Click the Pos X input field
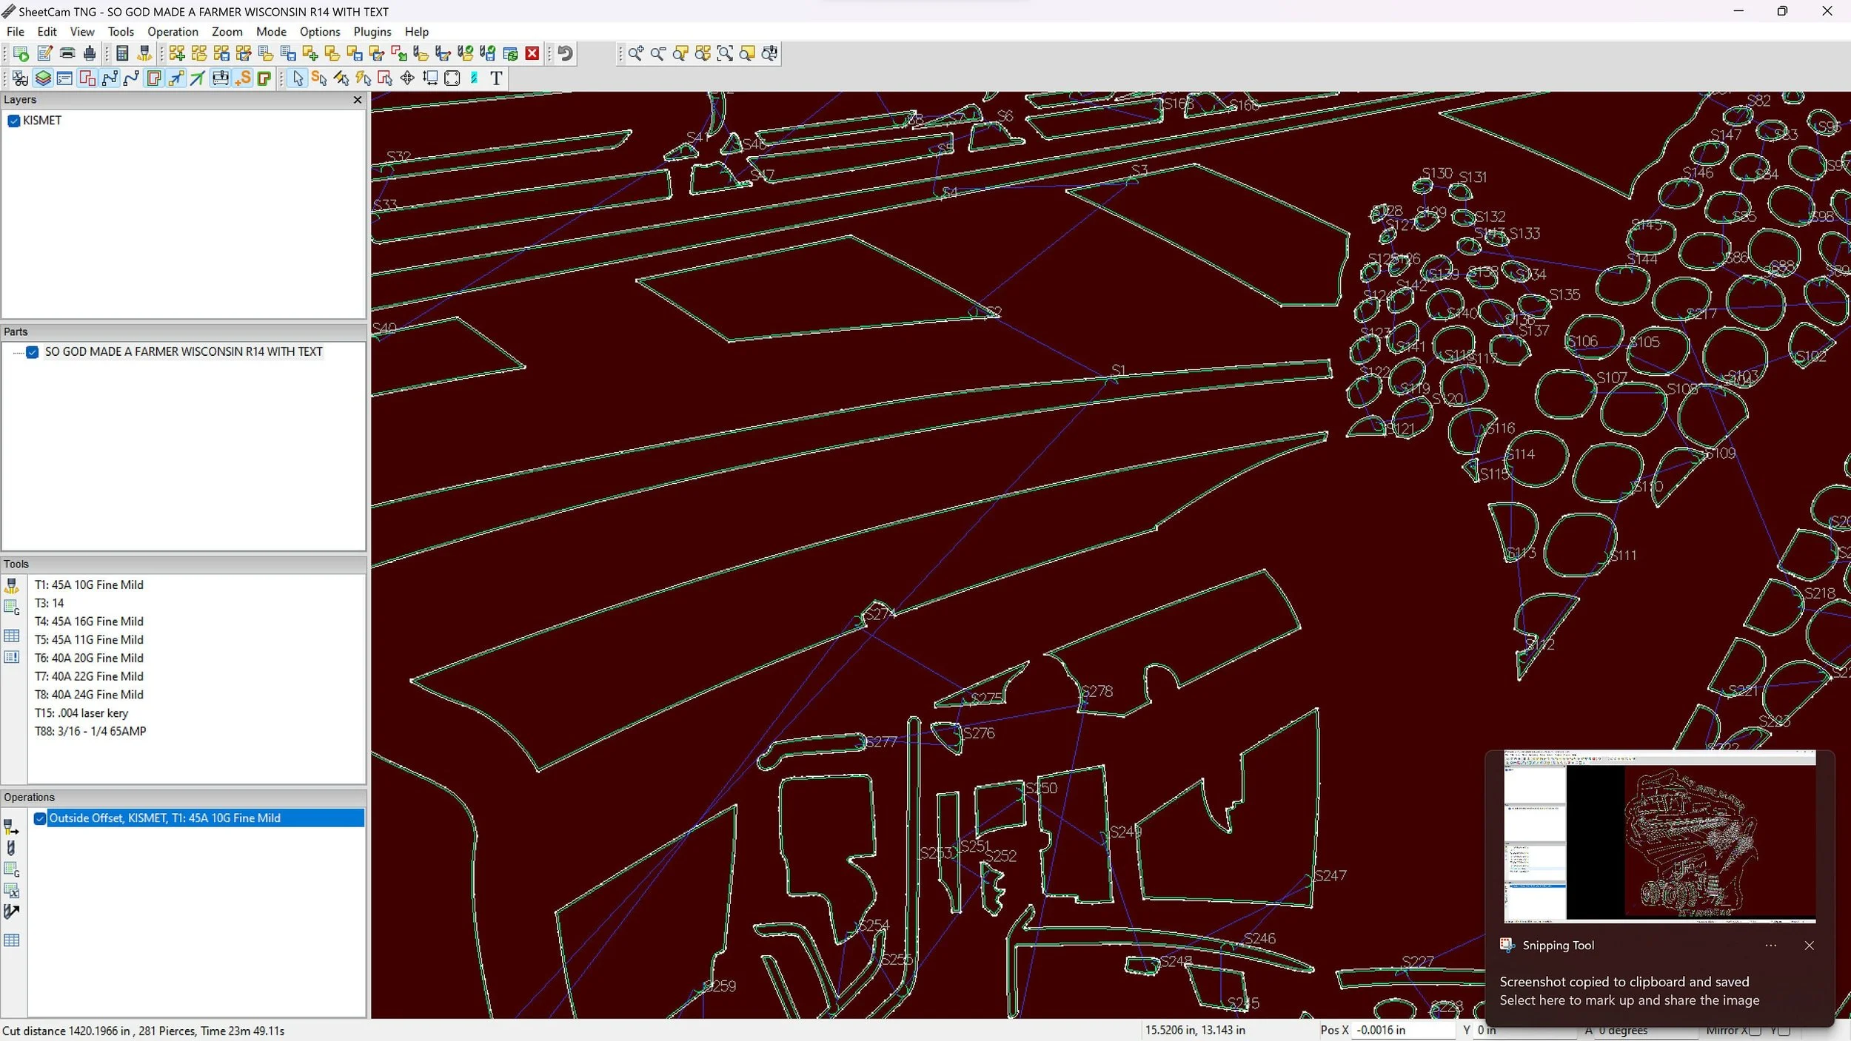The width and height of the screenshot is (1851, 1041). [1402, 1030]
